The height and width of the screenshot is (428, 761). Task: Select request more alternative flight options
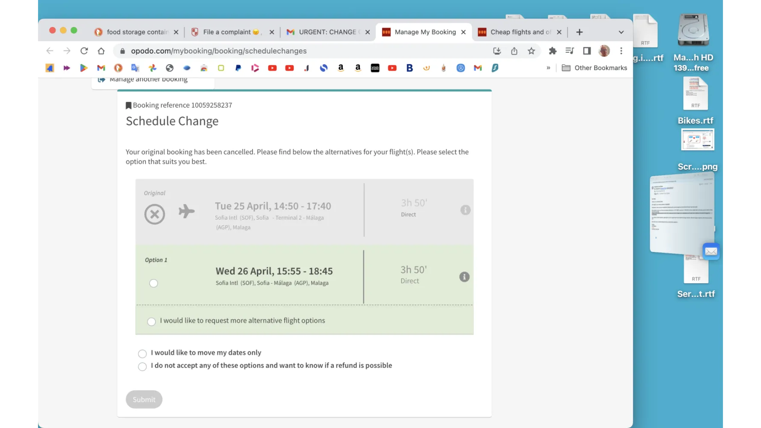coord(152,321)
